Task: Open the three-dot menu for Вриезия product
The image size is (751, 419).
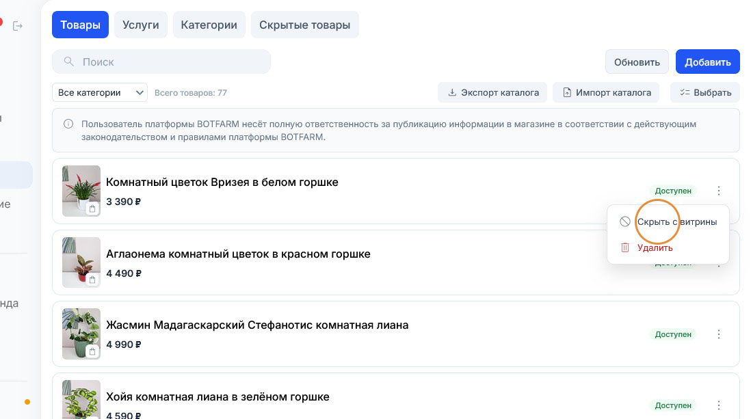Action: [718, 191]
